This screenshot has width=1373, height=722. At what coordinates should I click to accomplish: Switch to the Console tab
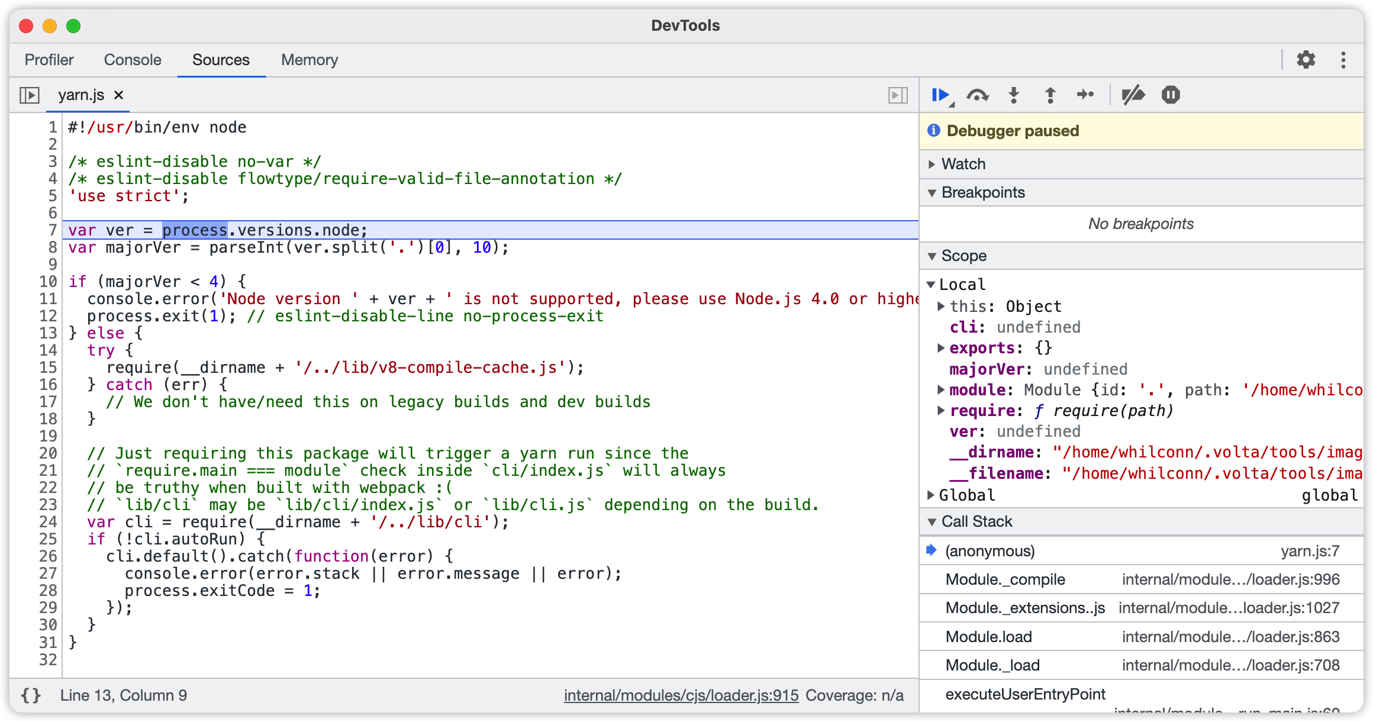(x=133, y=60)
